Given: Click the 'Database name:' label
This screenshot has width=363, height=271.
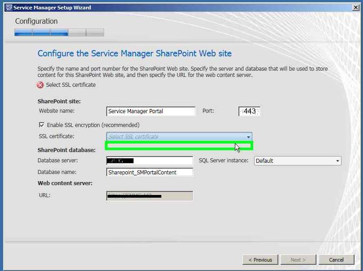Looking at the screenshot, I should click(x=57, y=172).
